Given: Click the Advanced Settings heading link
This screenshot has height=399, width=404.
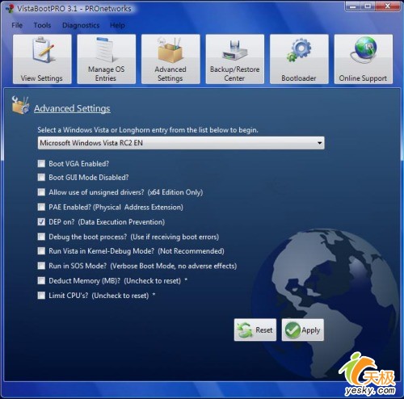Looking at the screenshot, I should 72,108.
